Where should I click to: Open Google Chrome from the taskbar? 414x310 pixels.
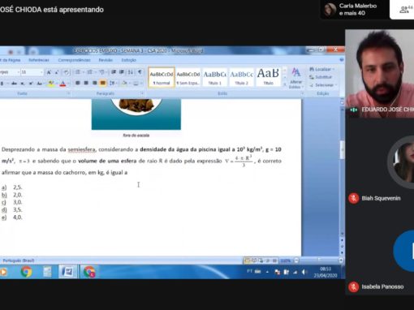pos(26,271)
